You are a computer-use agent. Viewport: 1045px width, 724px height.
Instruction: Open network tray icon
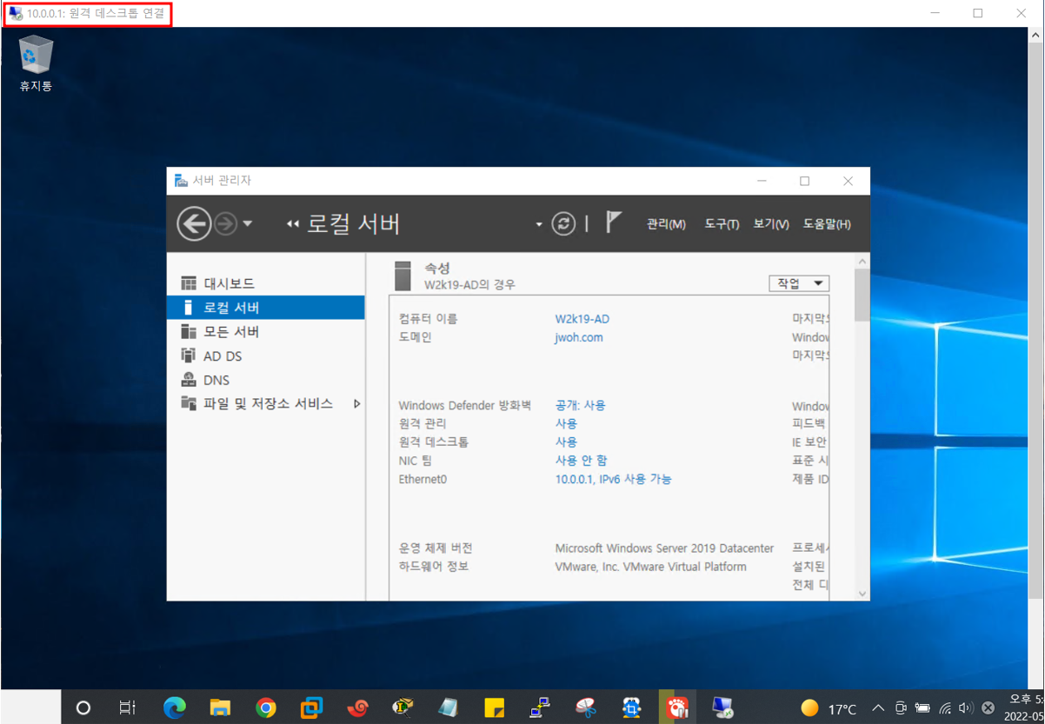(x=945, y=708)
